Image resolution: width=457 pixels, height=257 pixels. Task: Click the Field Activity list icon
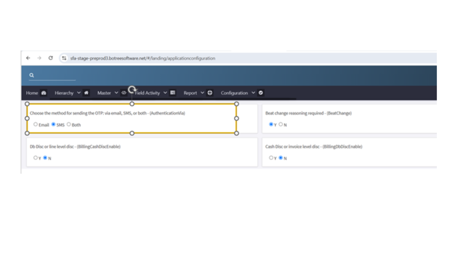[x=173, y=93]
